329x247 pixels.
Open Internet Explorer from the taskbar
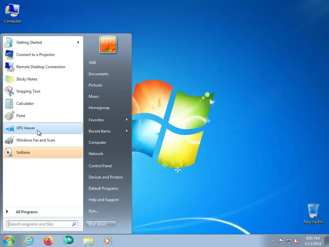(x=29, y=241)
